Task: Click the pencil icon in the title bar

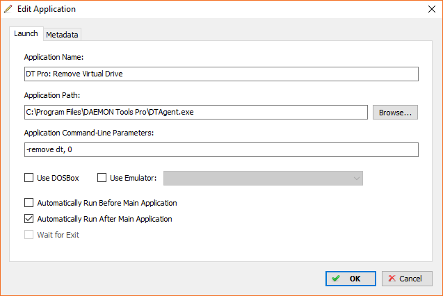Action: click(8, 9)
